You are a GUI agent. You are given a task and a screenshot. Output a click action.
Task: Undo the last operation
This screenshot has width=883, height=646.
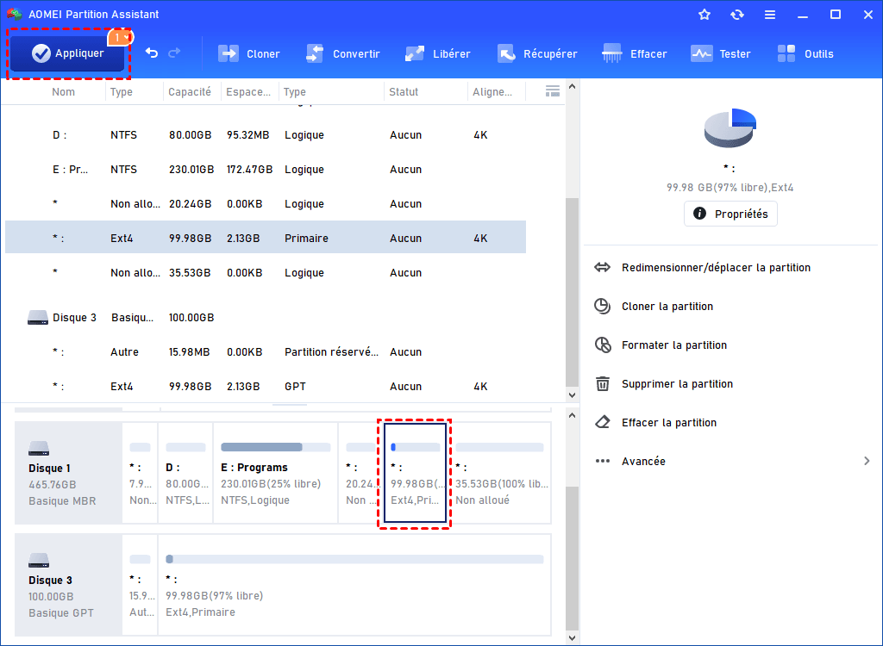(152, 53)
